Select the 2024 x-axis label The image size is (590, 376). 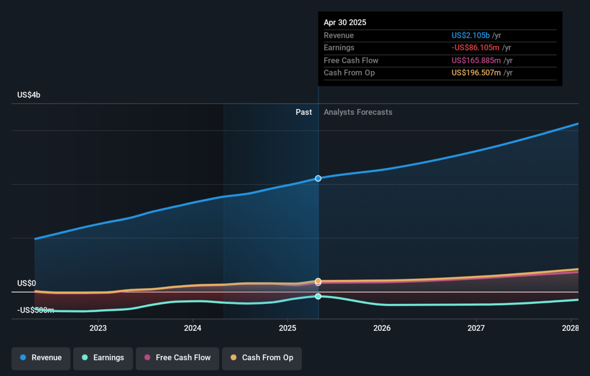point(193,327)
